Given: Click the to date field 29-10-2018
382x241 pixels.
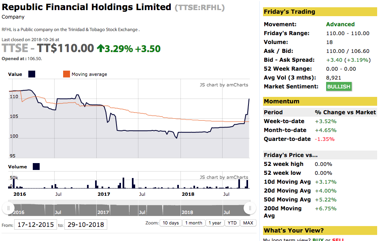Looking at the screenshot, I should click(86, 225).
